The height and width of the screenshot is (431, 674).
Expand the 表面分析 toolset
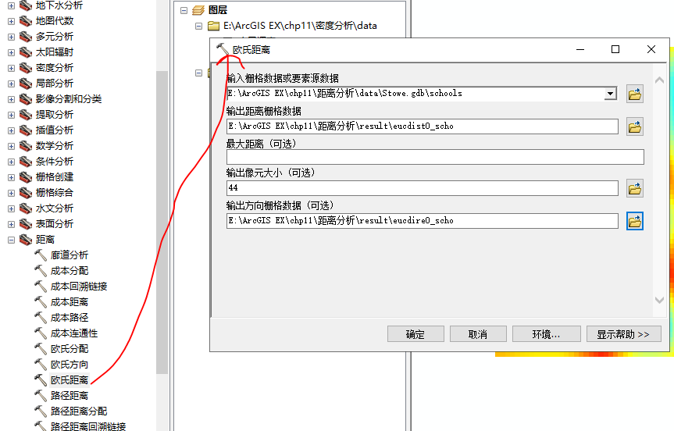[x=11, y=224]
